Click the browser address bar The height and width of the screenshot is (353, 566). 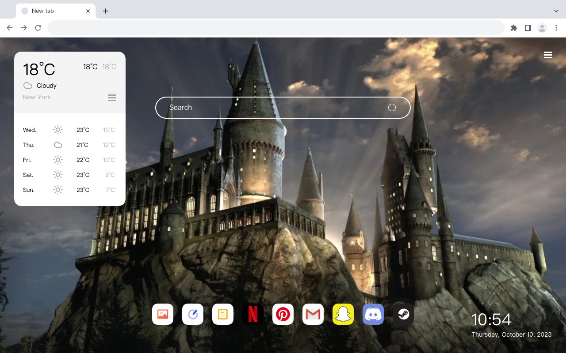(x=276, y=28)
